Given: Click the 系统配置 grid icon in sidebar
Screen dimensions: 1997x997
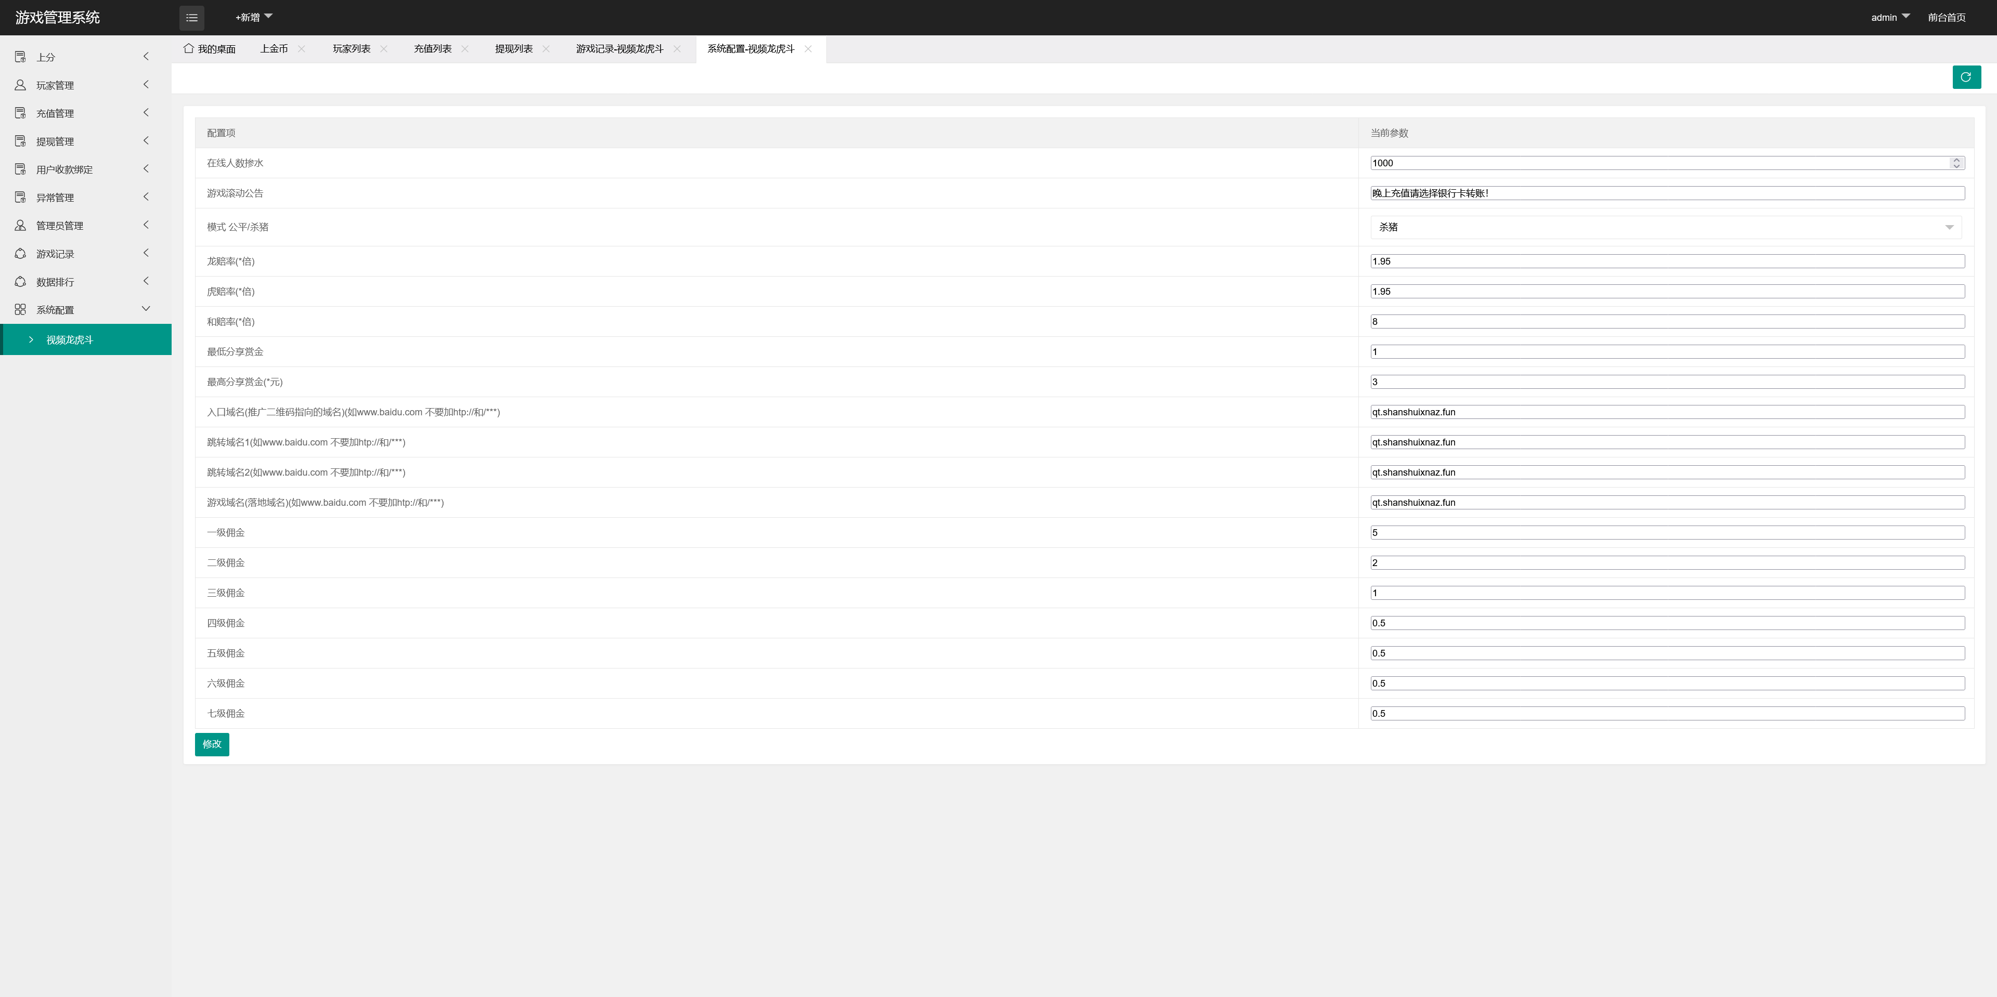Looking at the screenshot, I should tap(20, 310).
